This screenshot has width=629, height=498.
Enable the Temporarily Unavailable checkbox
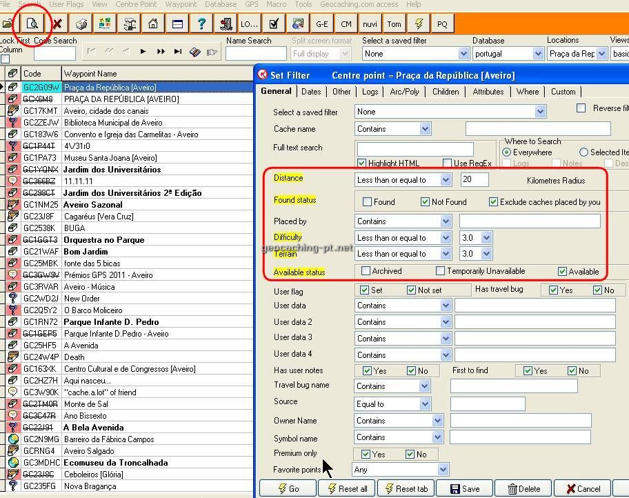(x=440, y=271)
